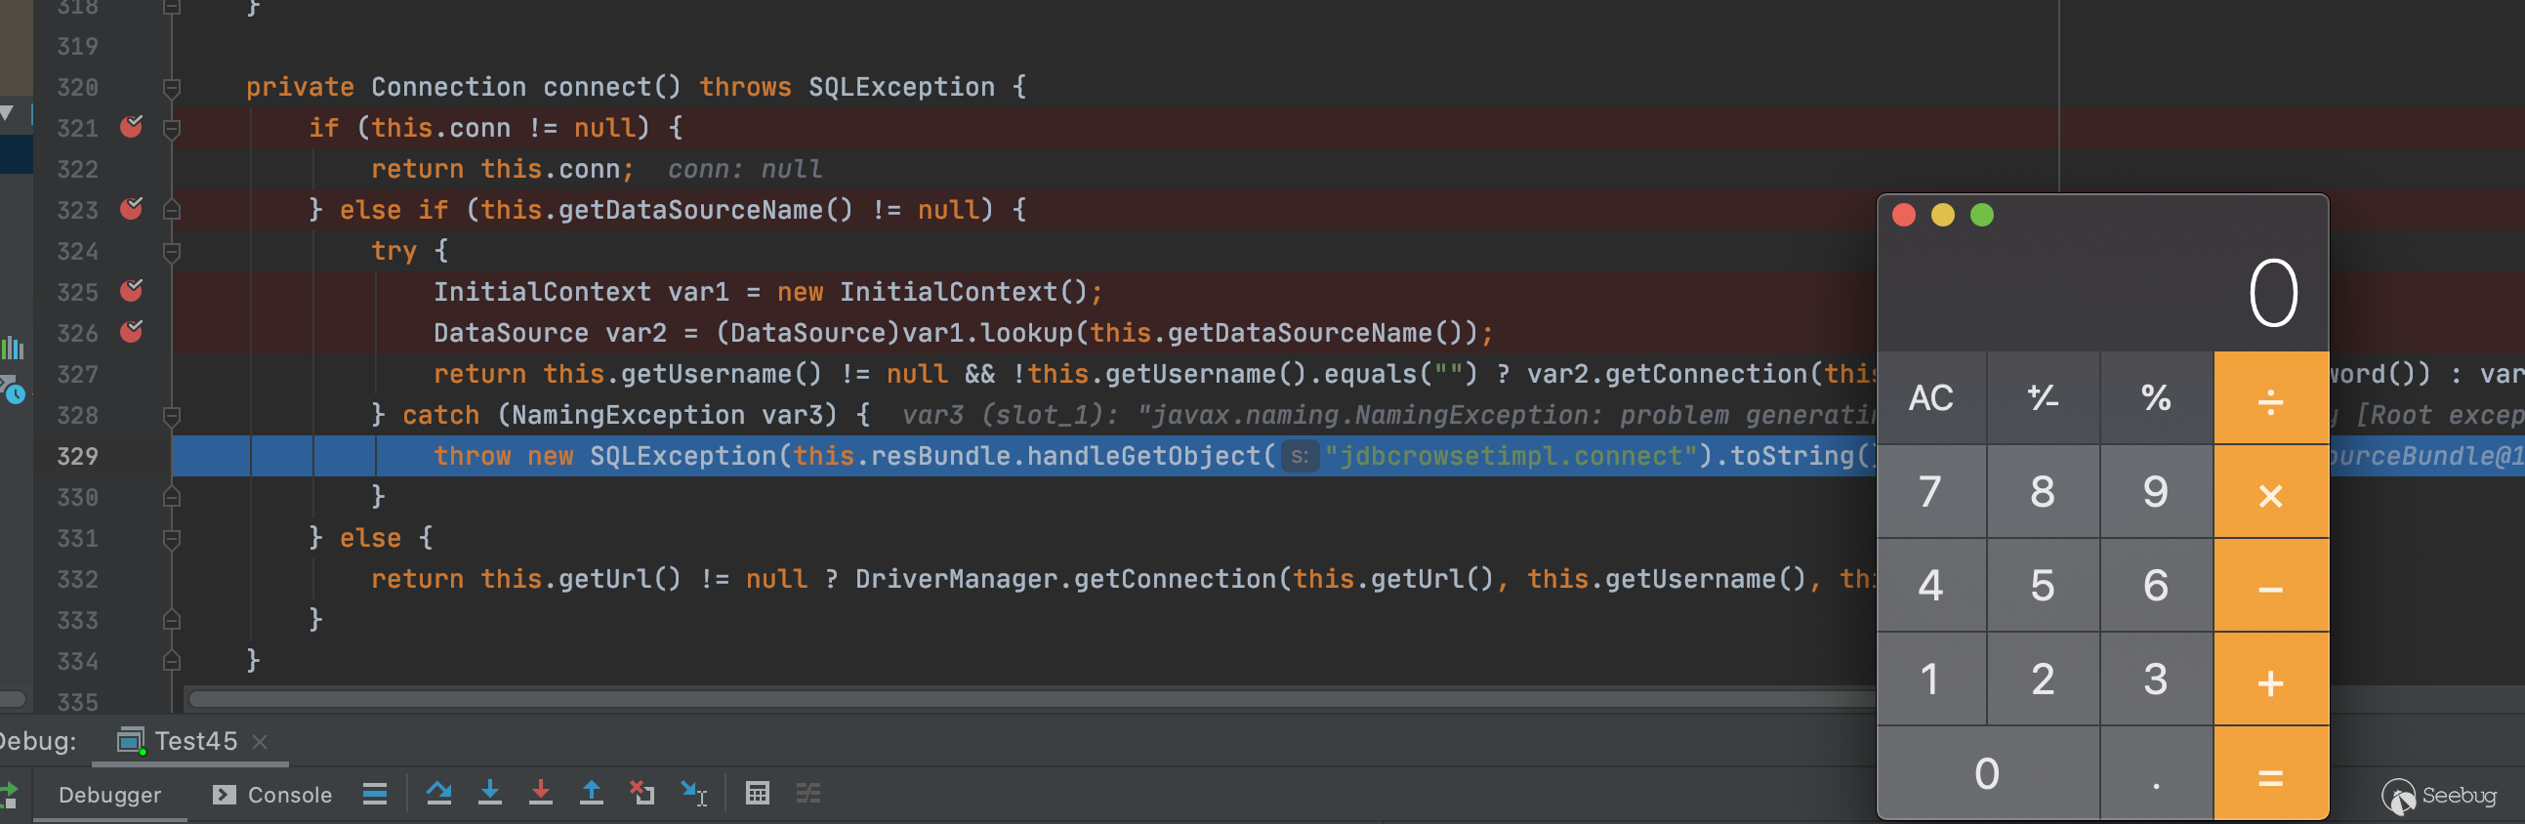Collapse the else block fold on line 331

(x=172, y=538)
